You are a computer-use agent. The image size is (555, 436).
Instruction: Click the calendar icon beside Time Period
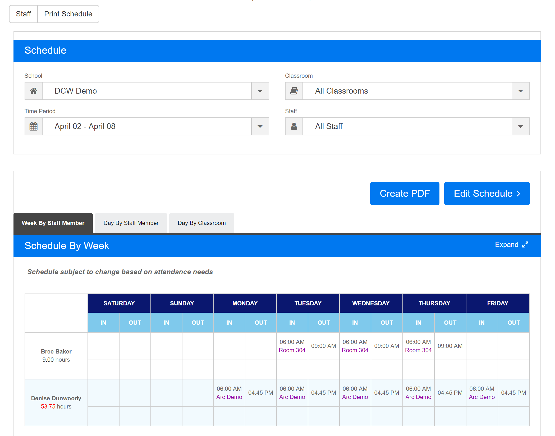pos(33,126)
